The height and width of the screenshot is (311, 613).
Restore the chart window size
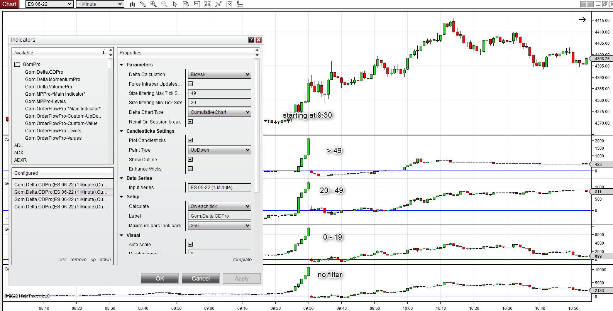(605, 4)
